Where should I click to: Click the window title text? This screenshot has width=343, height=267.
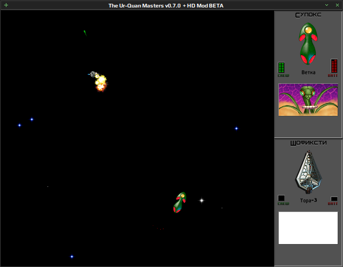pyautogui.click(x=166, y=6)
